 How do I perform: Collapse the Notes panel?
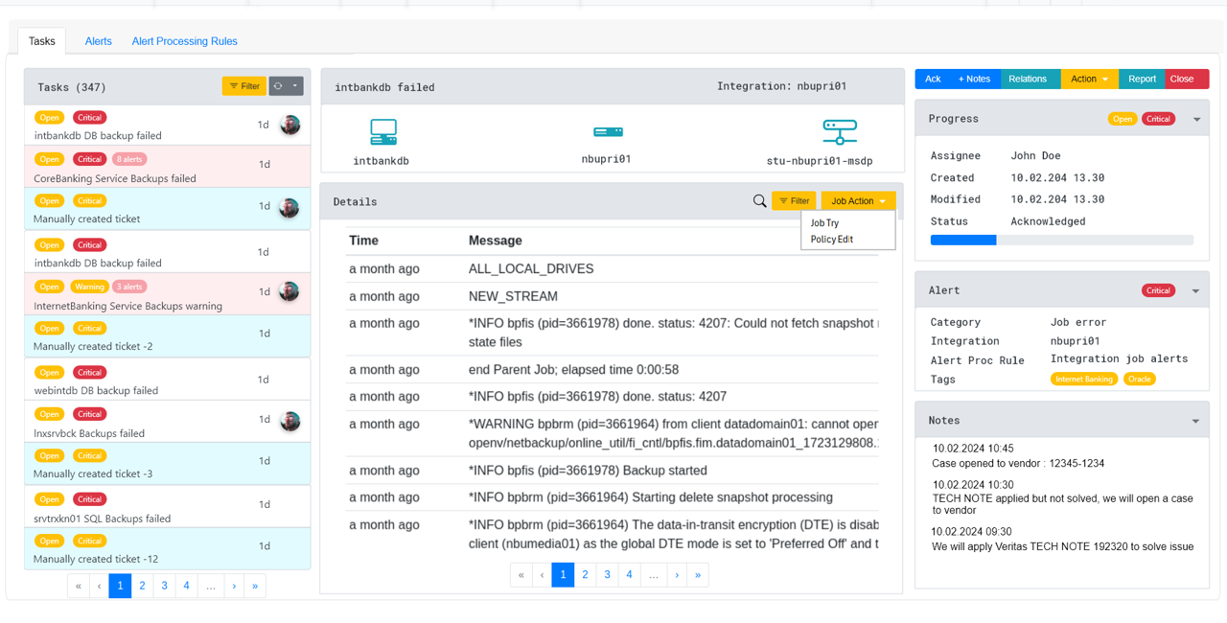[1194, 420]
